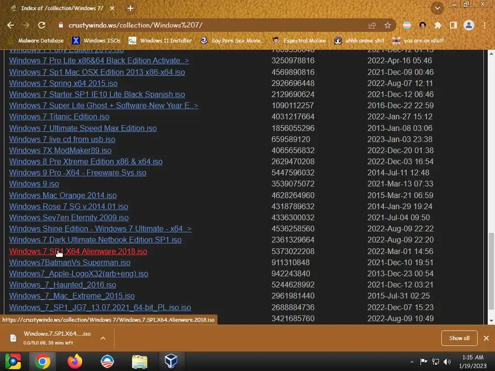Open Windows.7.Dark.Ultimate.Netbook.Edition.SP1.iso
The height and width of the screenshot is (371, 495).
tap(95, 240)
